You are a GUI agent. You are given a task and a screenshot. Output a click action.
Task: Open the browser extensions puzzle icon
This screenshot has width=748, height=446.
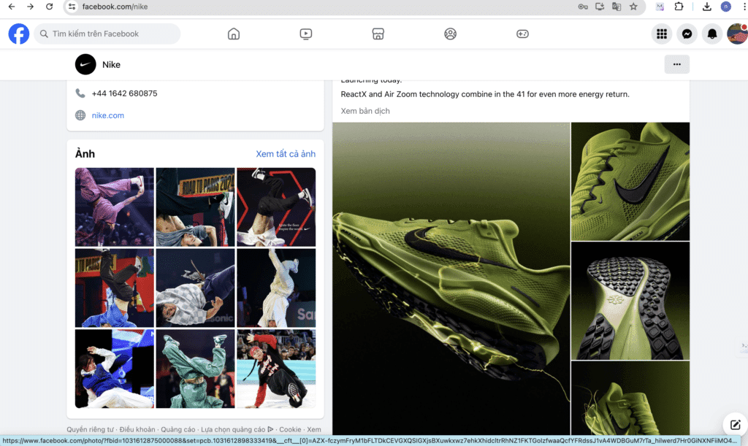tap(679, 7)
